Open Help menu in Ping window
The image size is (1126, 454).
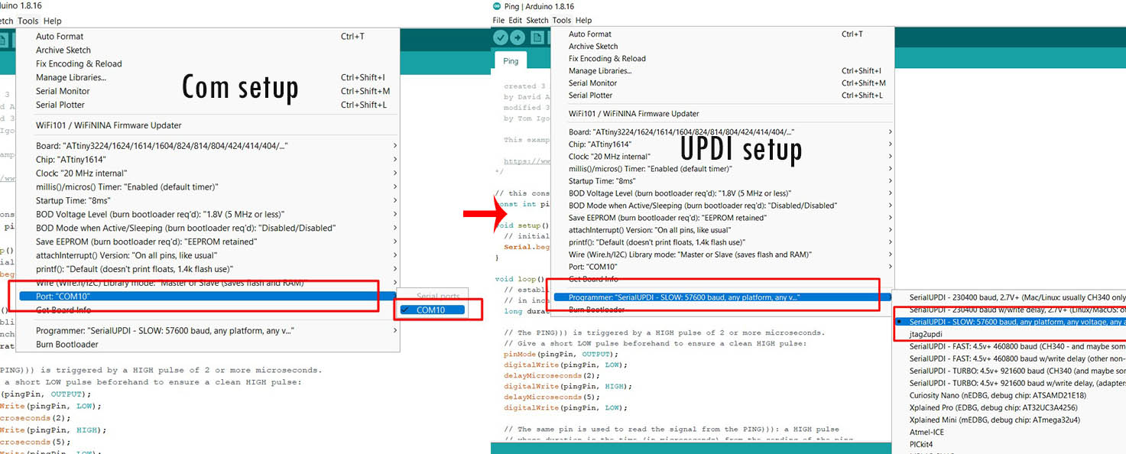pyautogui.click(x=583, y=20)
